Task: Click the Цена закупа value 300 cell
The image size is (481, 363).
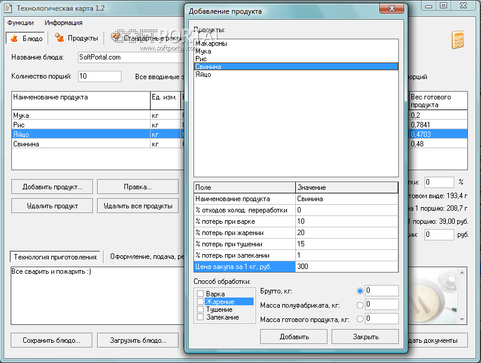Action: pyautogui.click(x=346, y=267)
